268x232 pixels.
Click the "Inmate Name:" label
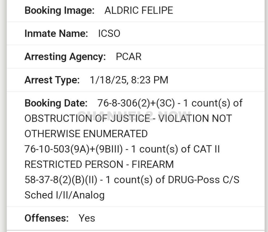[56, 33]
